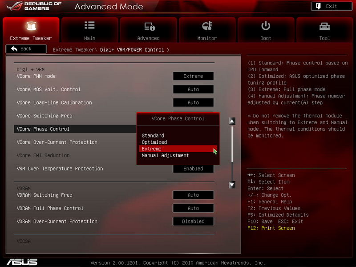Pick Manual Adjustment phase option
356x267 pixels.
(178, 155)
